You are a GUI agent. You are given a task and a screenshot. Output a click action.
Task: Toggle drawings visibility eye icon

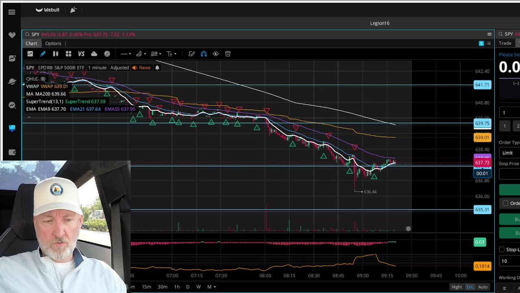[x=216, y=54]
